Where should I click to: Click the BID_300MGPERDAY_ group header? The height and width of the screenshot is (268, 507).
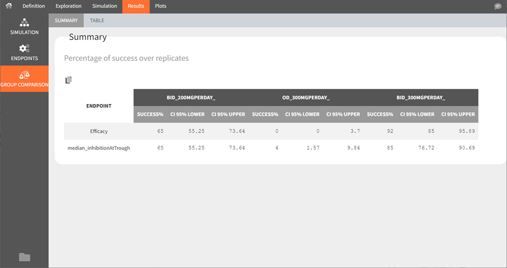pos(421,98)
